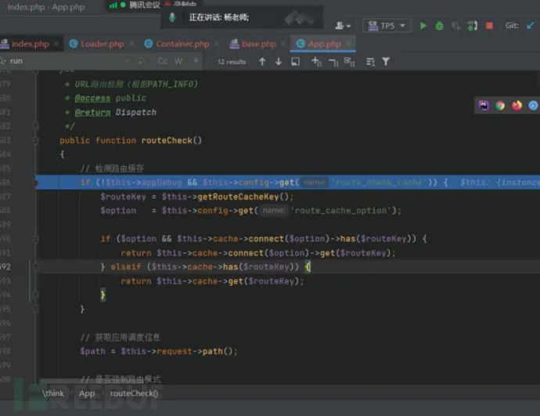Viewport: 540px width, 416px height.
Task: Click the search-in-selection icon
Action: [x=296, y=61]
